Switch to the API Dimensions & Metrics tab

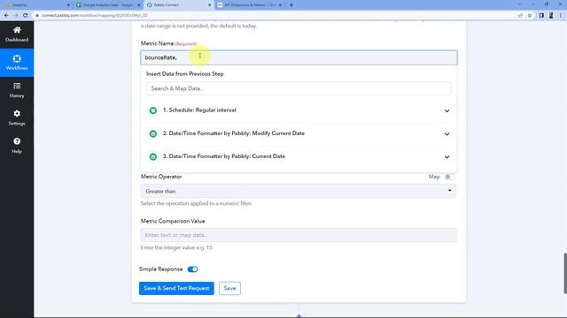pos(250,5)
